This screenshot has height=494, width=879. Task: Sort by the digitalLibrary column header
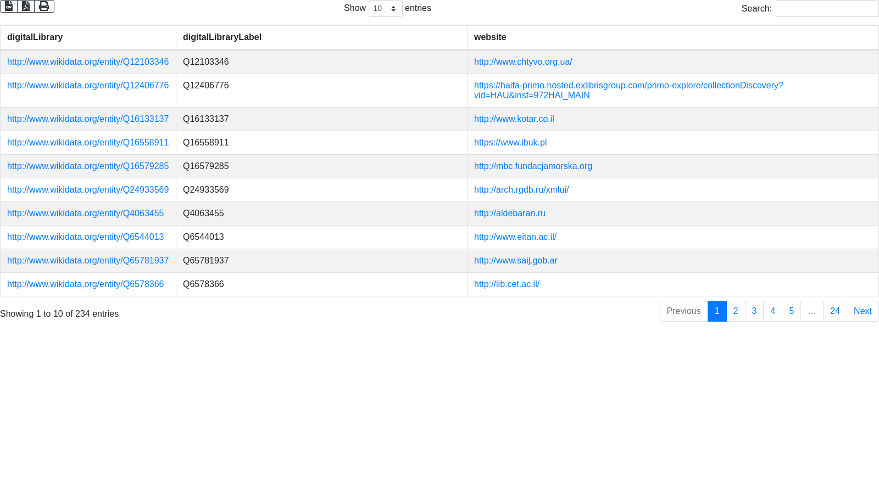pos(35,37)
